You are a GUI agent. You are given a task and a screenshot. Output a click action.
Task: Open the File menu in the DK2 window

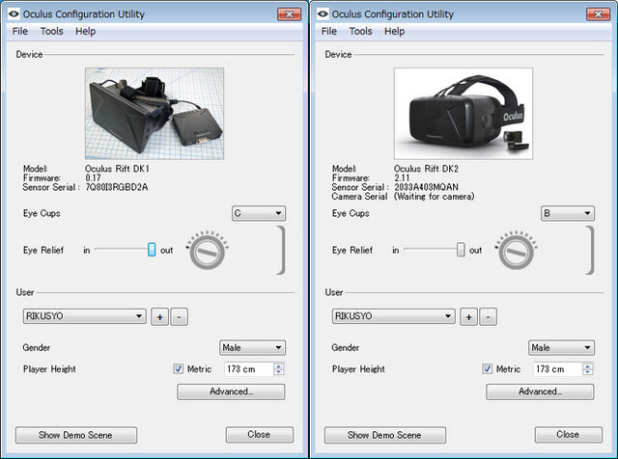point(328,31)
